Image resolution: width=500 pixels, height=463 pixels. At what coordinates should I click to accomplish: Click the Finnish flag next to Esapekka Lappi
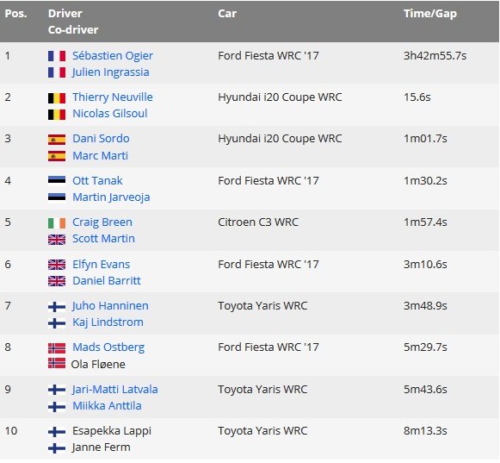[x=57, y=431]
